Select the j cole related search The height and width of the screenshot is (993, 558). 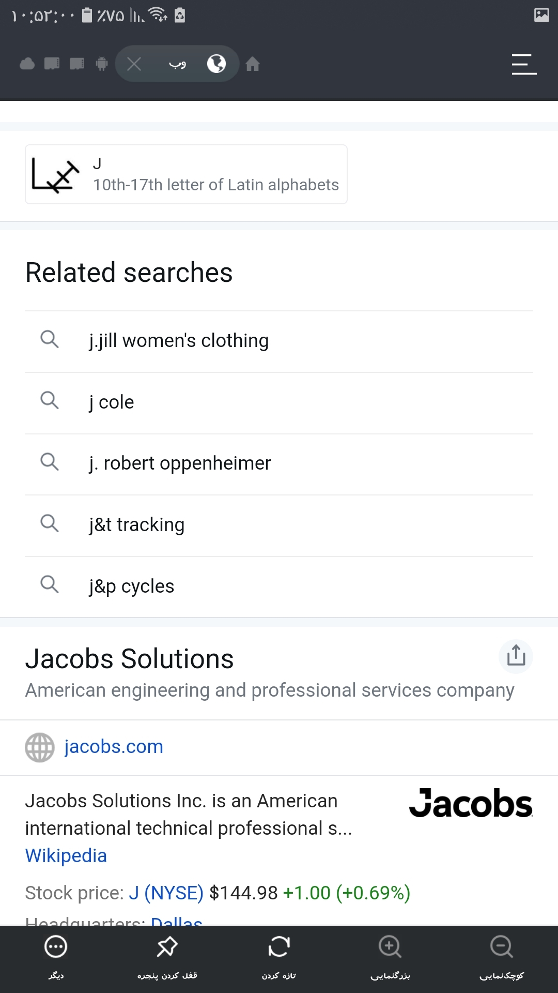click(112, 402)
